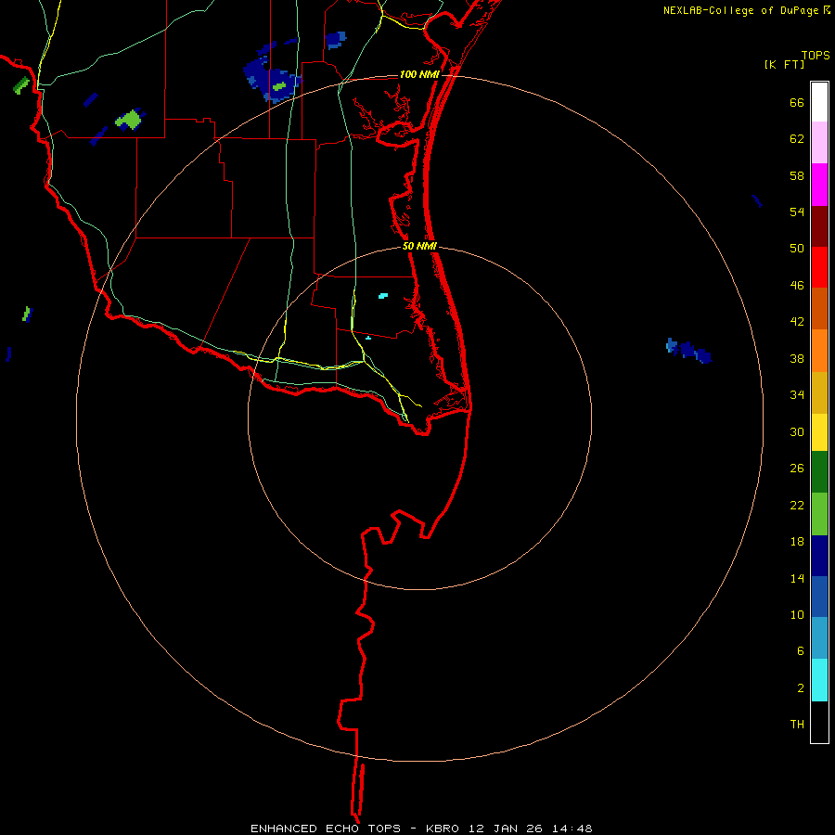The width and height of the screenshot is (835, 835).
Task: Click the 14 legend value
Action: click(x=797, y=578)
